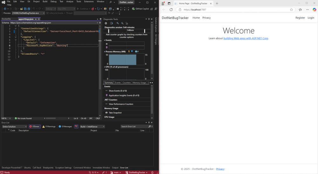The height and width of the screenshot is (174, 318).
Task: Open the Process dropdown showing DotNetBugTracker.exe
Action: [x=28, y=13]
